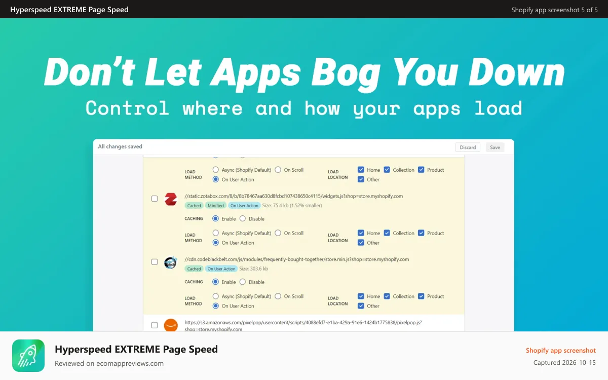Click the Cached badge on Zotabox row
Image resolution: width=608 pixels, height=380 pixels.
tap(194, 206)
